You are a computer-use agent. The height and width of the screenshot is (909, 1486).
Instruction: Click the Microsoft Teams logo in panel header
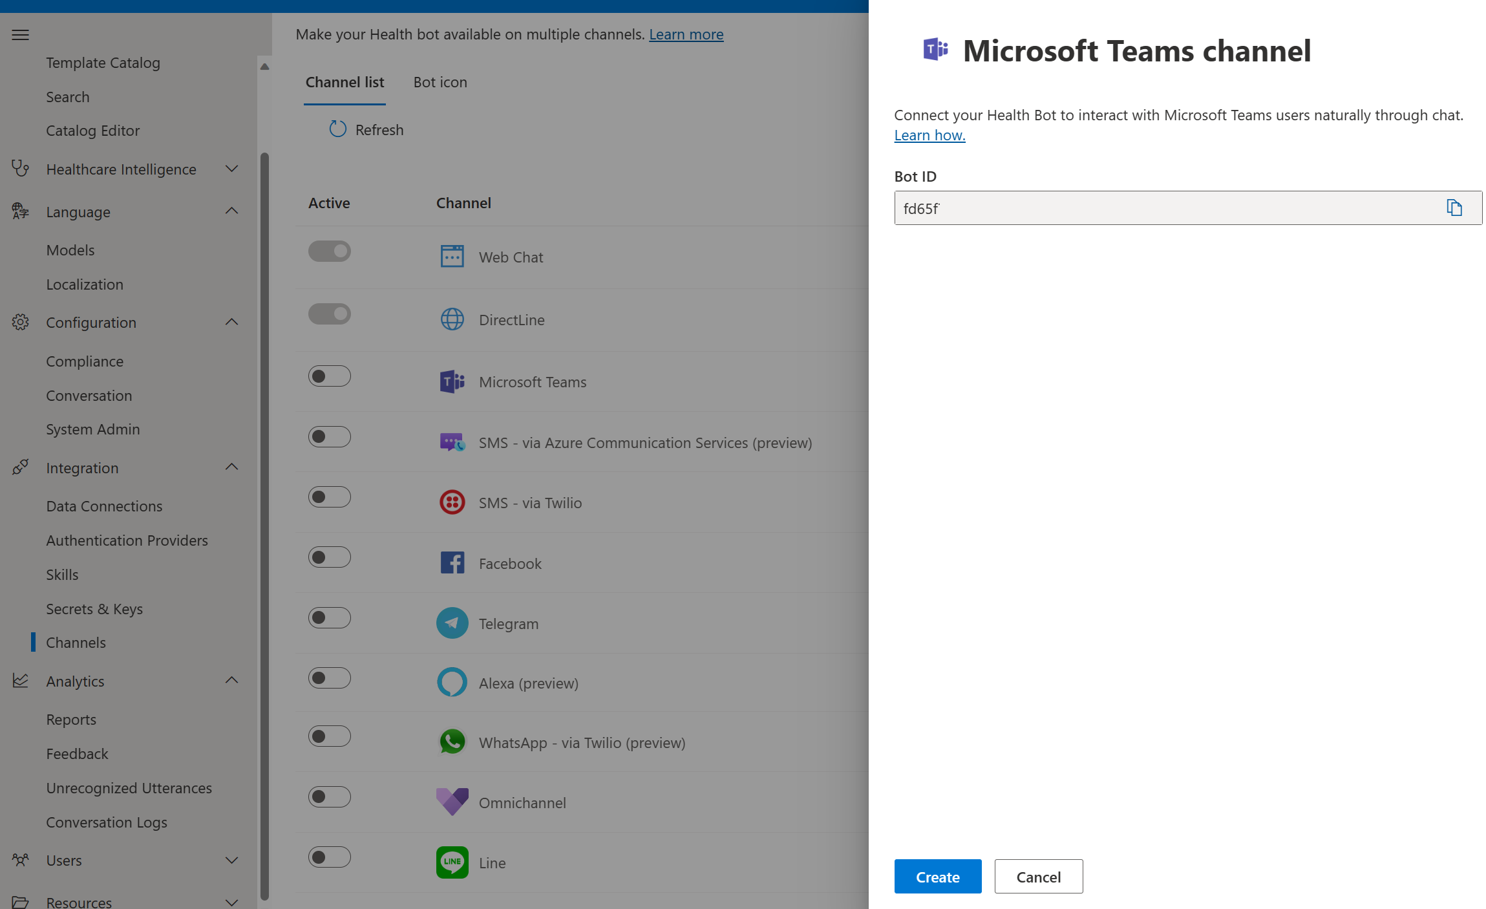click(935, 50)
